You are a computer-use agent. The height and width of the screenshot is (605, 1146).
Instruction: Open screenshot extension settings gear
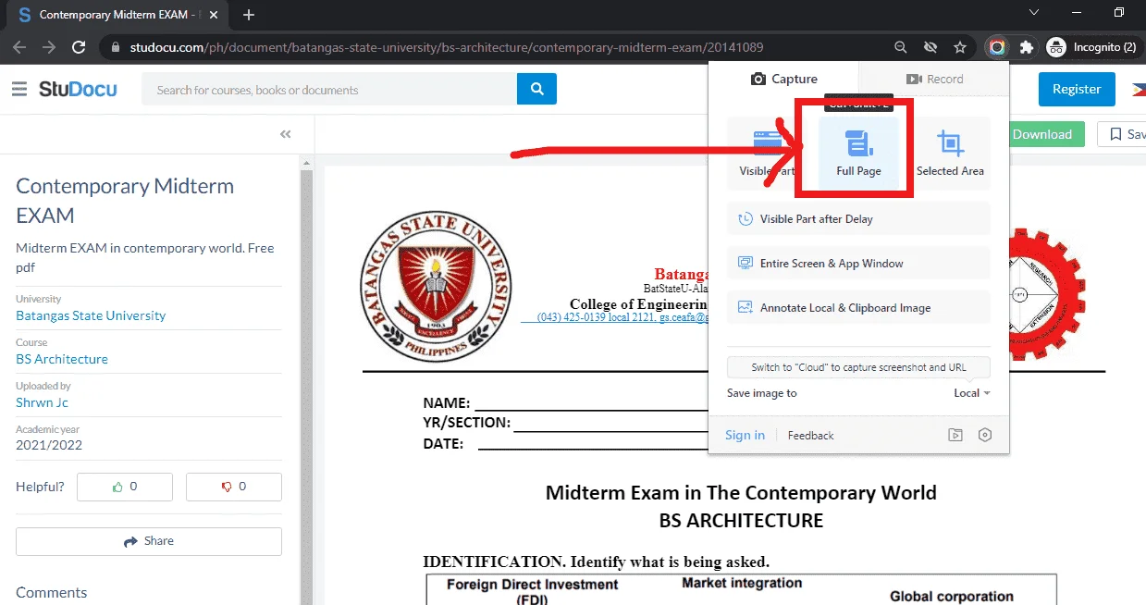[x=985, y=435]
